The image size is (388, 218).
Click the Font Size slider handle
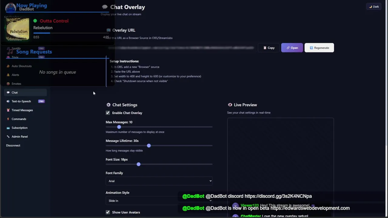[x=139, y=164]
